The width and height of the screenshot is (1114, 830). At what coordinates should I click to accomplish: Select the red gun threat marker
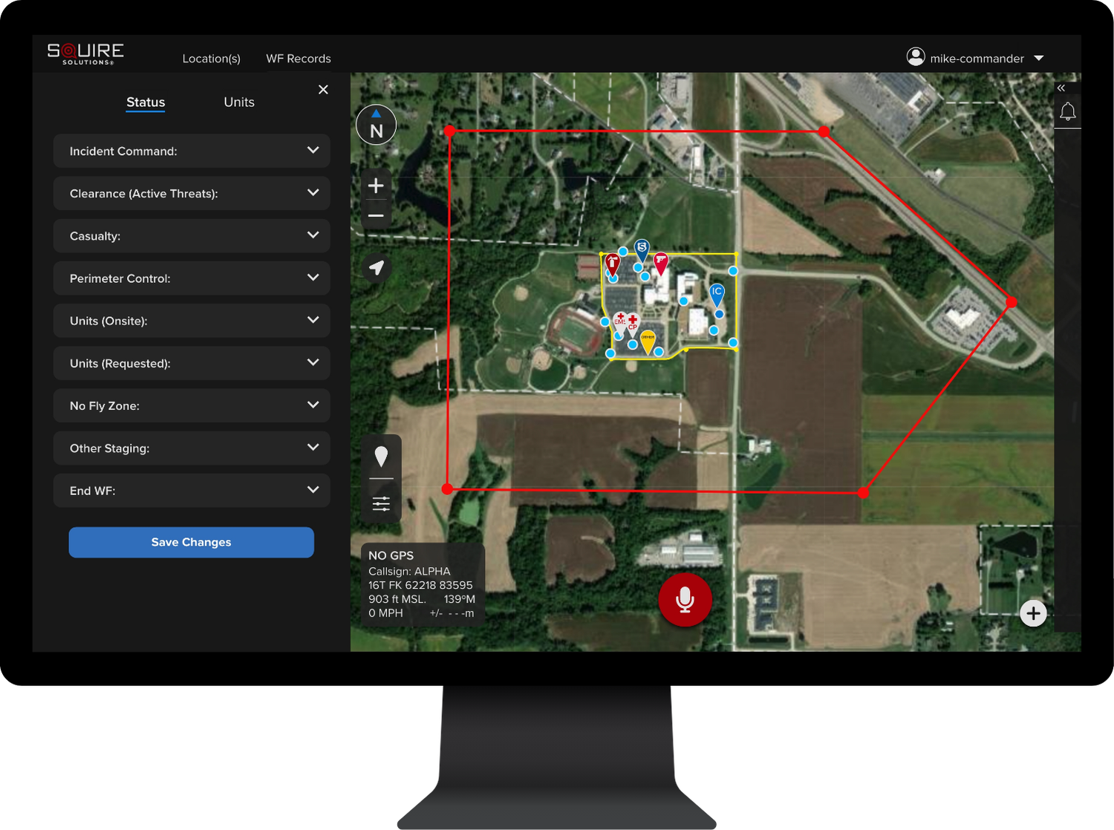click(660, 263)
